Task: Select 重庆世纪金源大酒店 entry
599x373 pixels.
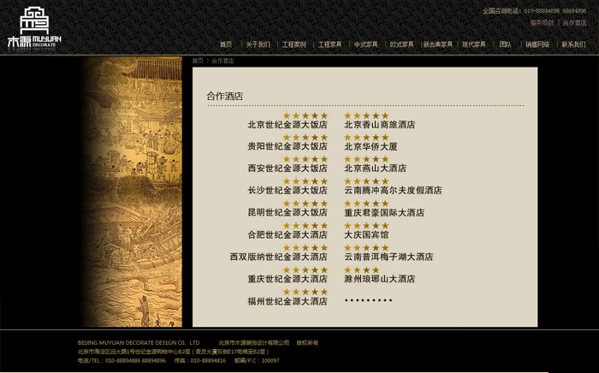Action: [288, 279]
